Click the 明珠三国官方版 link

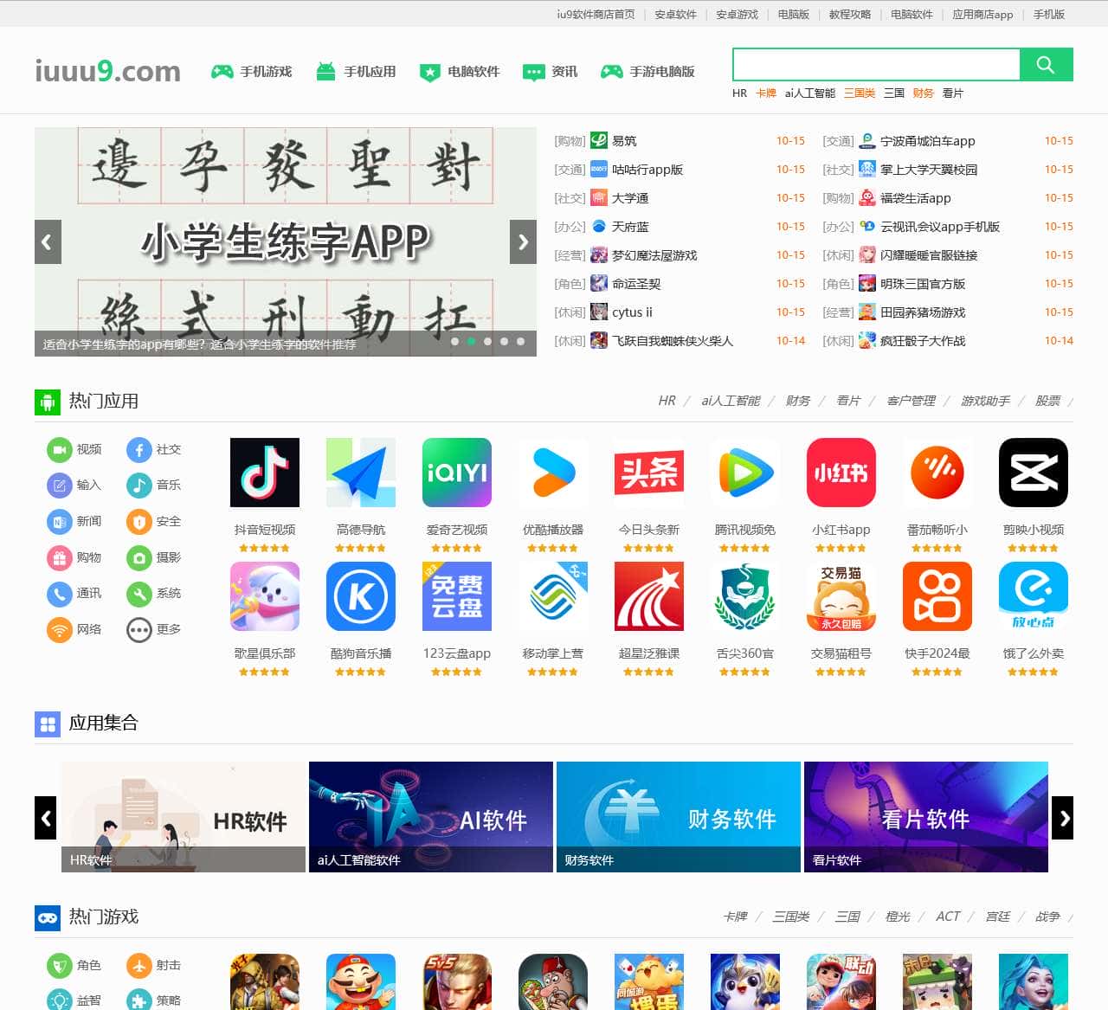[x=923, y=284]
